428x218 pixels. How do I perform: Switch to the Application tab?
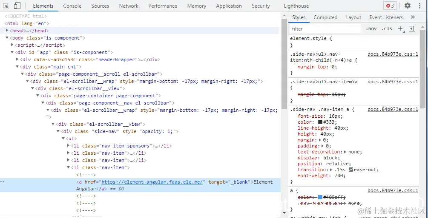(229, 6)
